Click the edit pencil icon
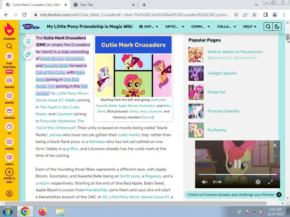Screen dimensions: 290x217 (28, 54)
